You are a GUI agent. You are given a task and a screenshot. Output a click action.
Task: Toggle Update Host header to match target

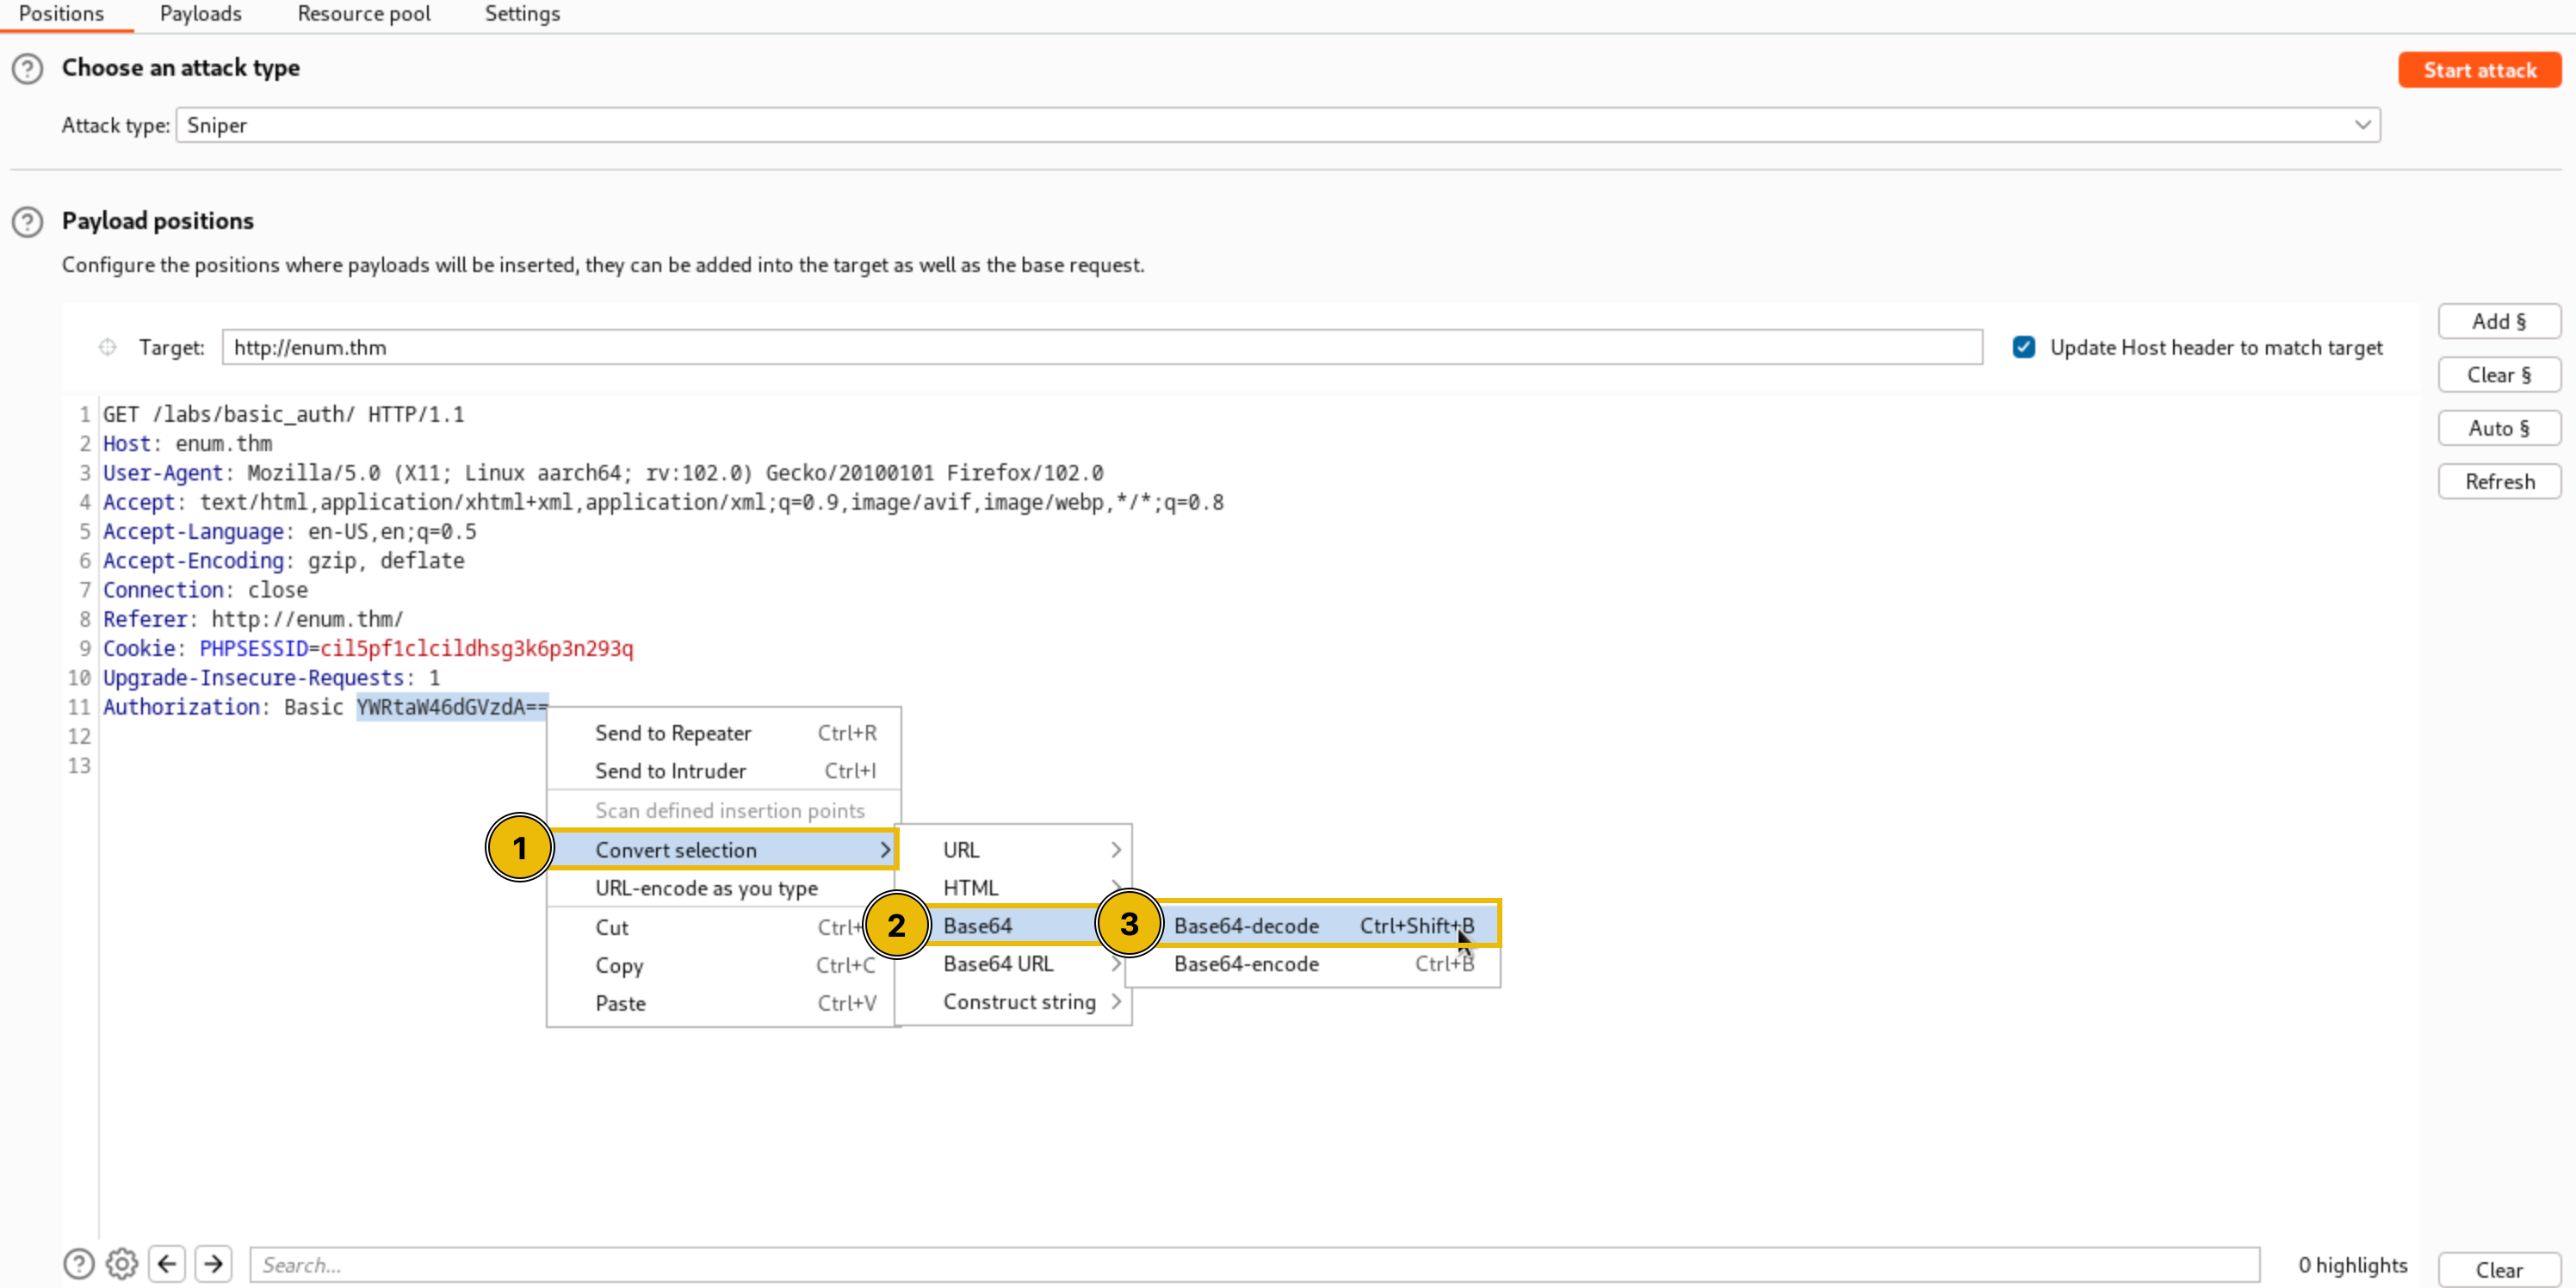[x=2024, y=347]
